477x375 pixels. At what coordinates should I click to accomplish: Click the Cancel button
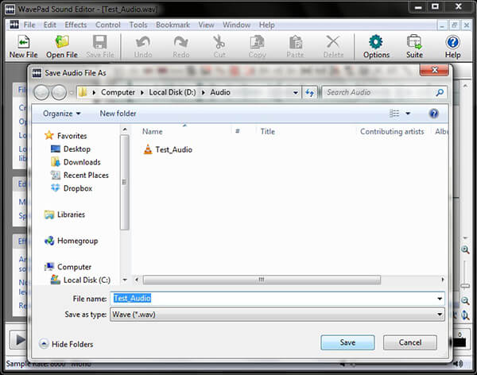click(x=409, y=342)
